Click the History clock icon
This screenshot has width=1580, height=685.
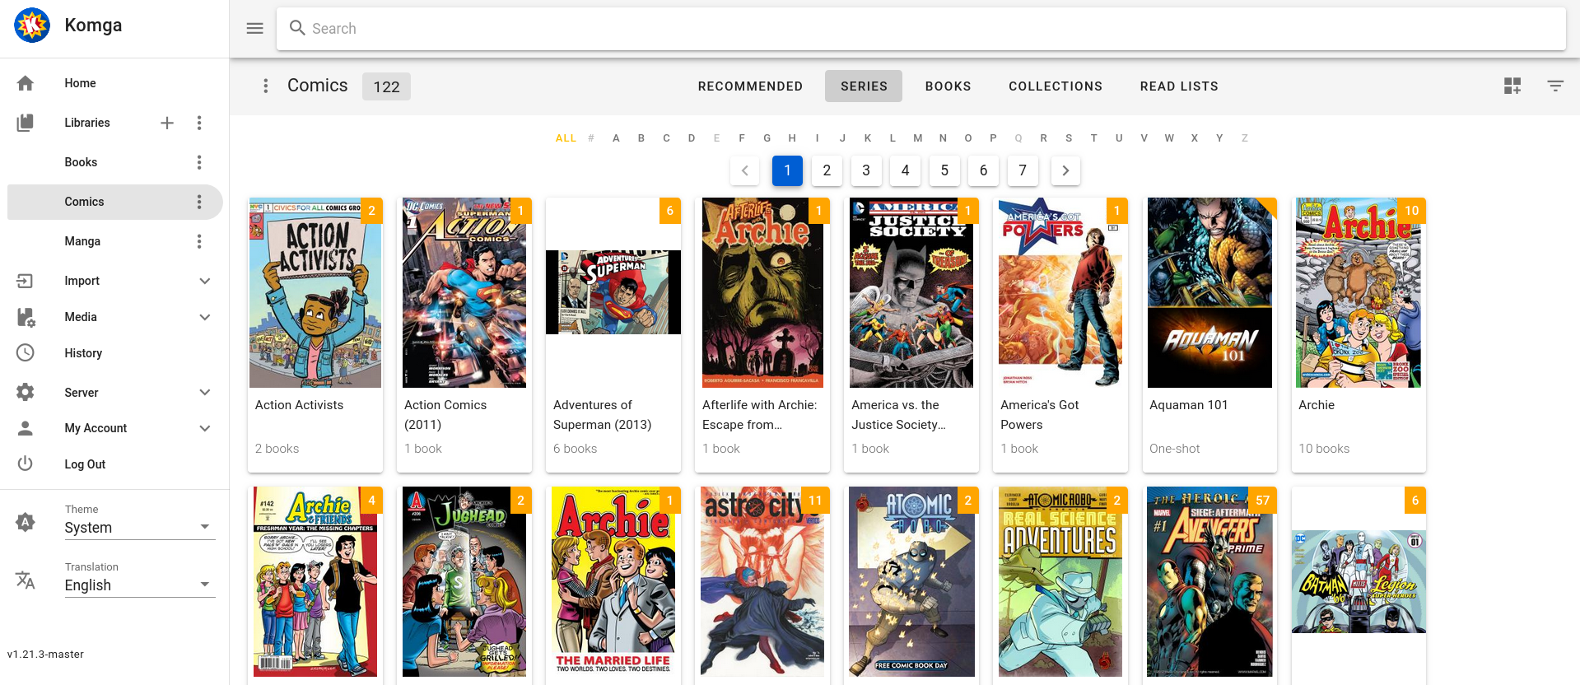(26, 353)
